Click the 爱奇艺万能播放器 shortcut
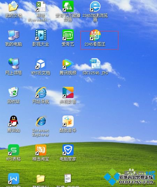The width and height of the screenshot is (157, 187). (x=68, y=6)
